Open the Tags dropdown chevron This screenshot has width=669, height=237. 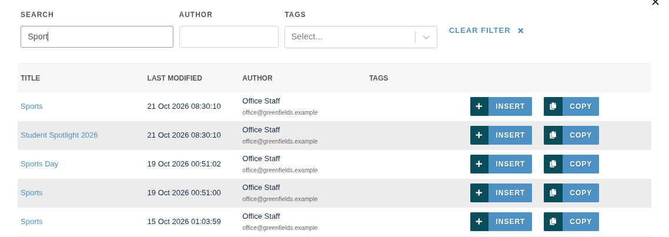426,37
